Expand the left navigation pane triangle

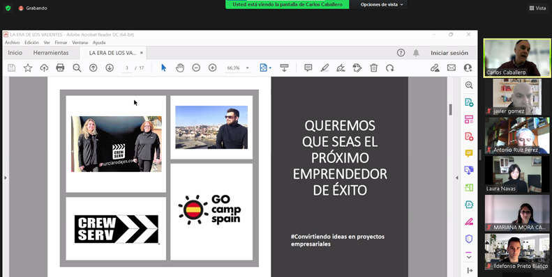pos(6,178)
